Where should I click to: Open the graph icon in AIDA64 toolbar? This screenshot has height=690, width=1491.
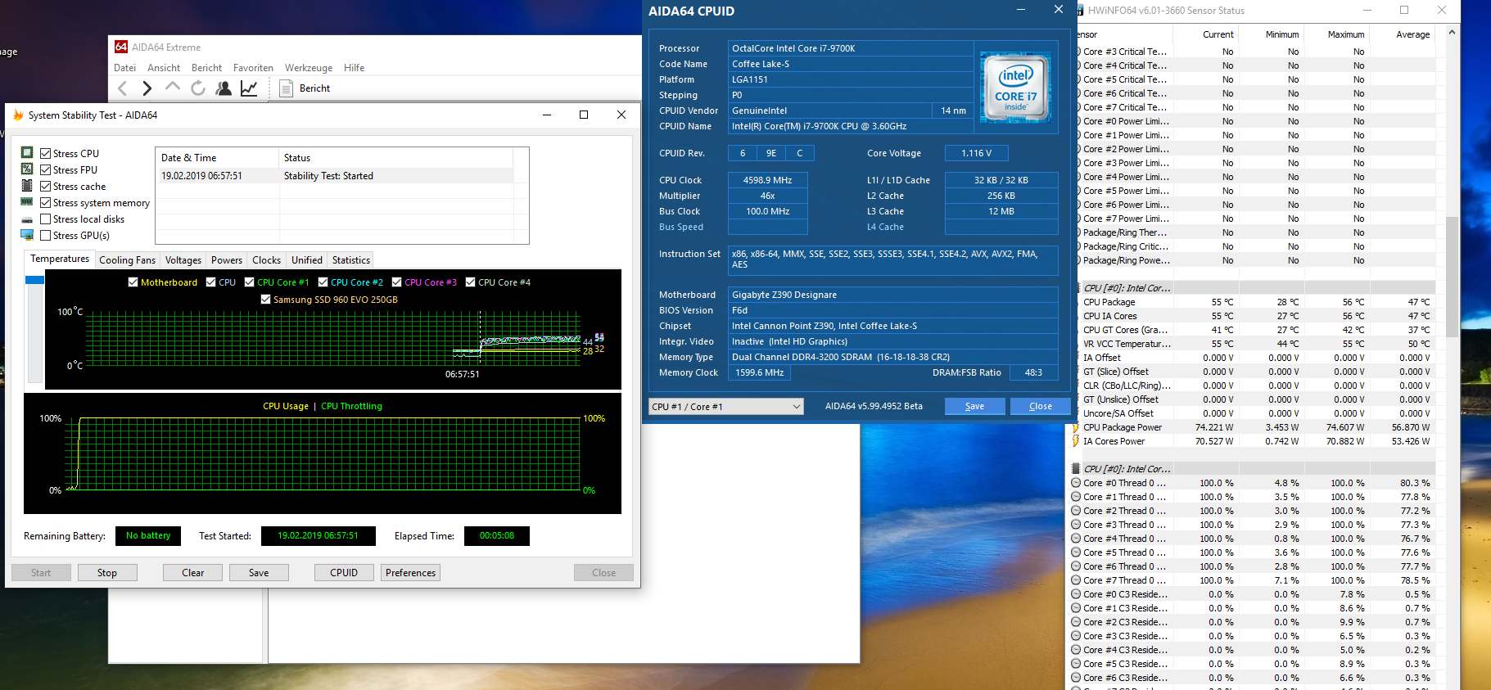point(249,88)
